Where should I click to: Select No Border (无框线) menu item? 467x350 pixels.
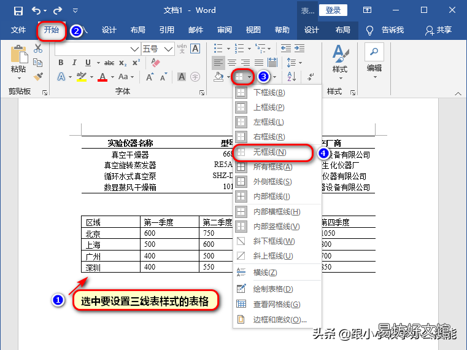[x=277, y=152]
